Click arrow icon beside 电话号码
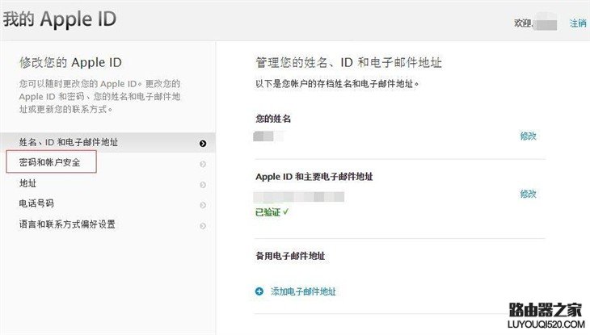 click(x=202, y=204)
